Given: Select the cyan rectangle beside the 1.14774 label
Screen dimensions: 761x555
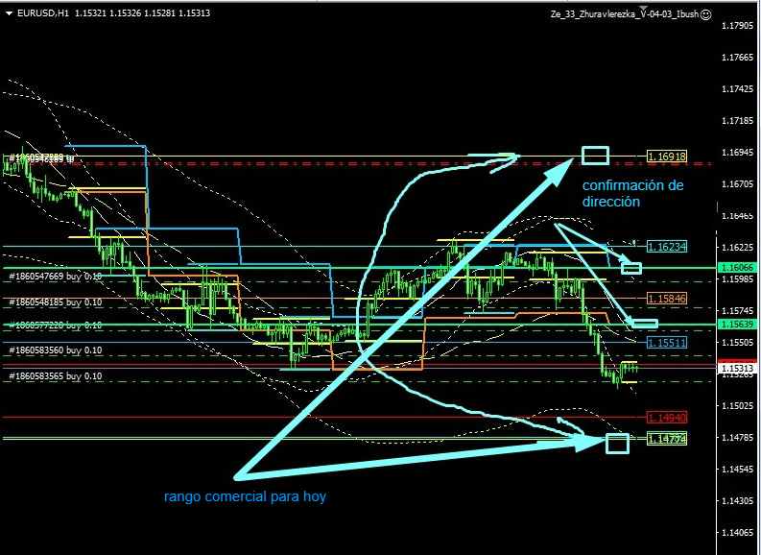Looking at the screenshot, I should click(x=617, y=443).
